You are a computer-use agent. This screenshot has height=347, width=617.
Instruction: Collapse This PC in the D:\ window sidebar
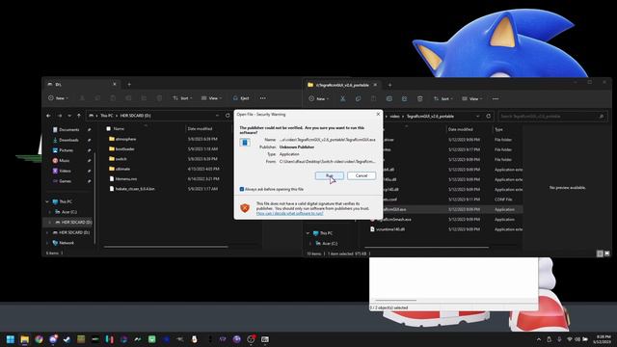tap(47, 201)
